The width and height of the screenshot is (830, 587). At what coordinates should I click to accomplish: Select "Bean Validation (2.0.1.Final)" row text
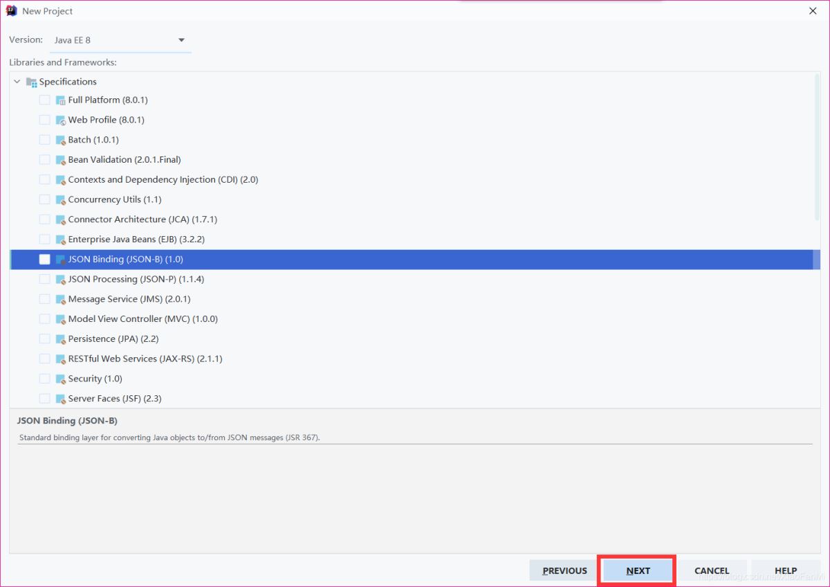(x=124, y=160)
